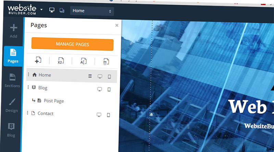Click the Blog page B icon
This screenshot has height=152, width=274.
click(34, 87)
